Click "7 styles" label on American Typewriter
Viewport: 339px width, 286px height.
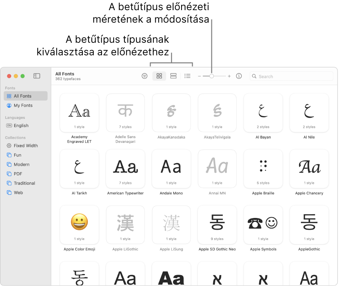(x=125, y=183)
